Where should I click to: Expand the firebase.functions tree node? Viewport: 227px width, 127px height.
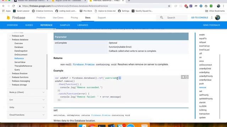click(x=10, y=77)
